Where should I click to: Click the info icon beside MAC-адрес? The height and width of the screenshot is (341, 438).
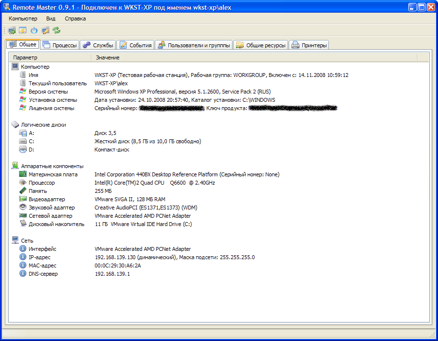[x=23, y=265]
